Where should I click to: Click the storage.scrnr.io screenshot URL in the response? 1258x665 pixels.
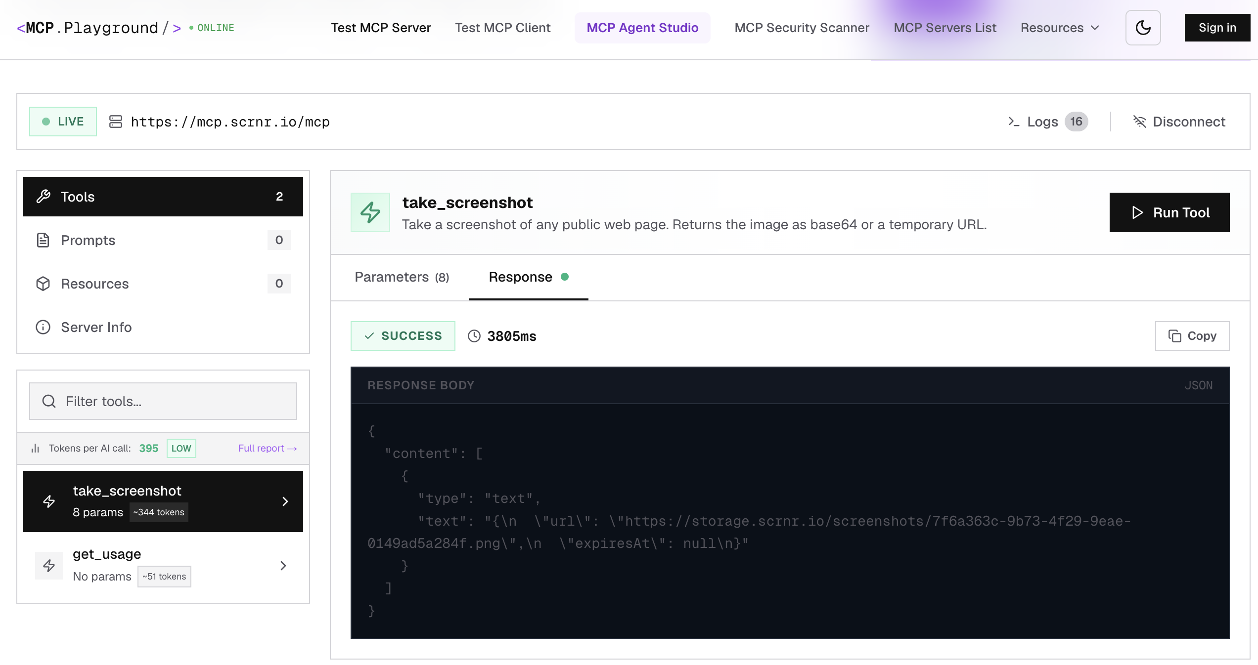point(749,532)
